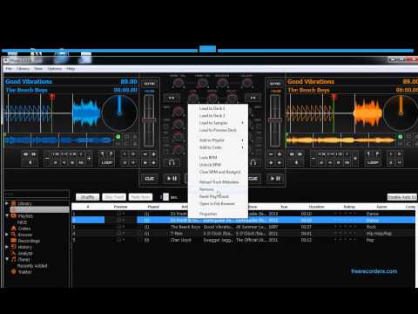
Task: Toggle Deck 2 FX button
Action: (253, 98)
